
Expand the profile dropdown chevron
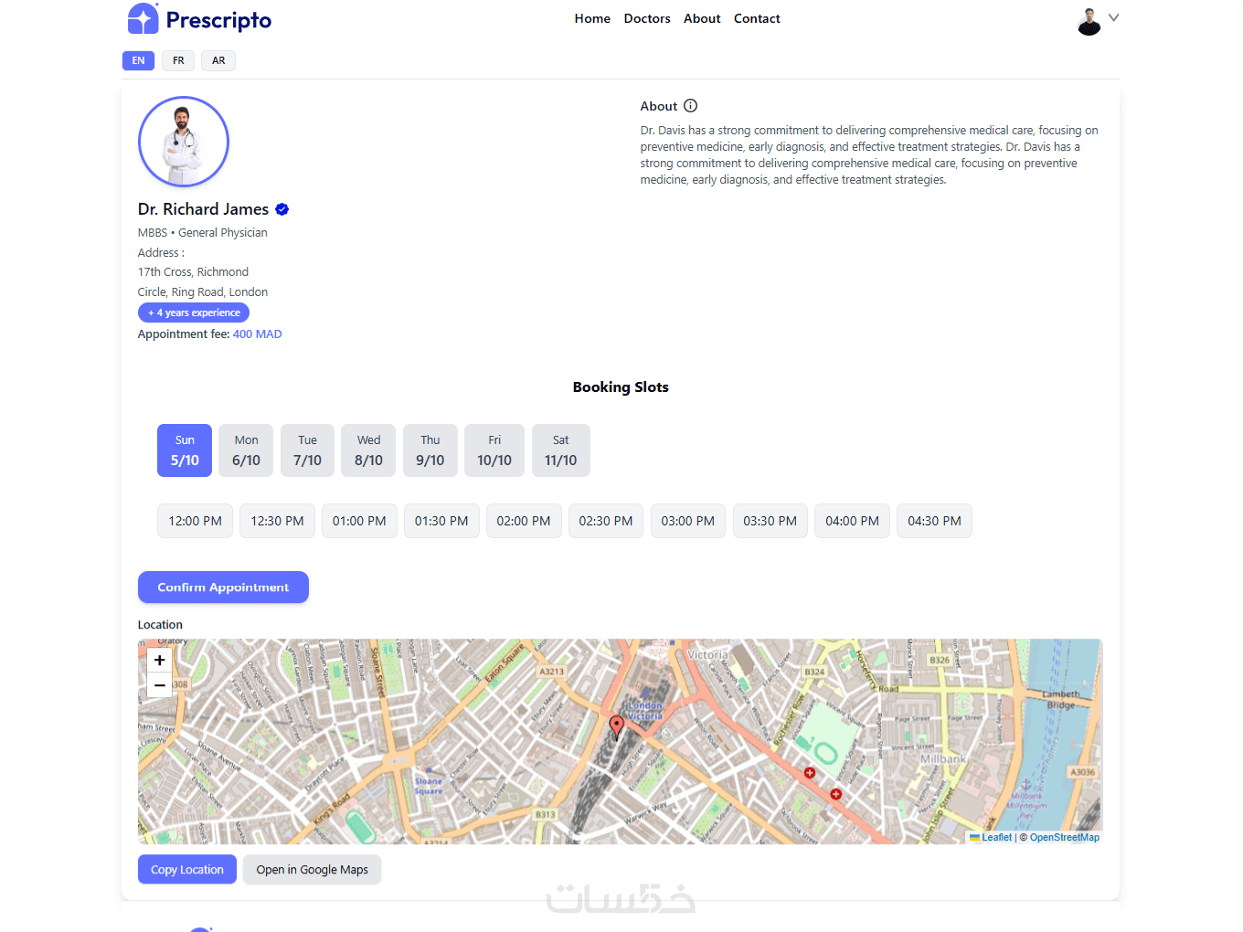click(1113, 17)
